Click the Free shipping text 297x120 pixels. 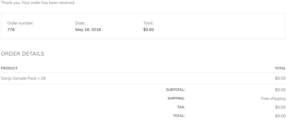tap(273, 99)
